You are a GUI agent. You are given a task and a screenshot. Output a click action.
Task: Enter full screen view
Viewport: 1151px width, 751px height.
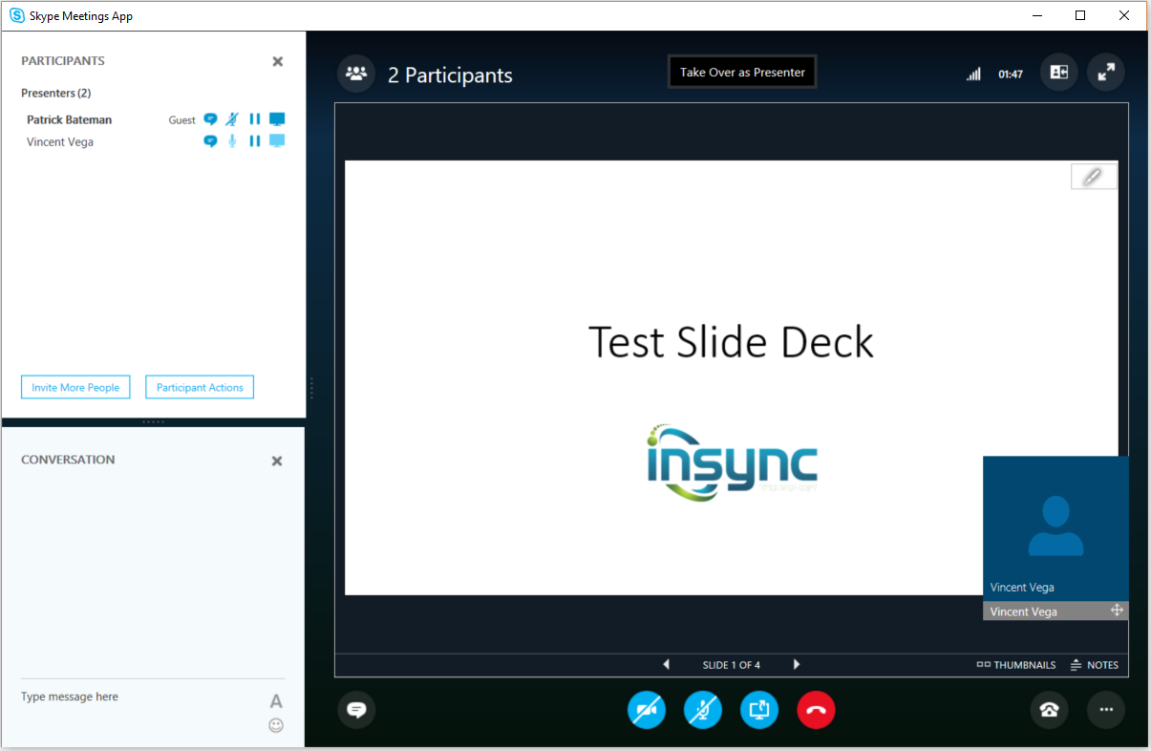point(1106,73)
